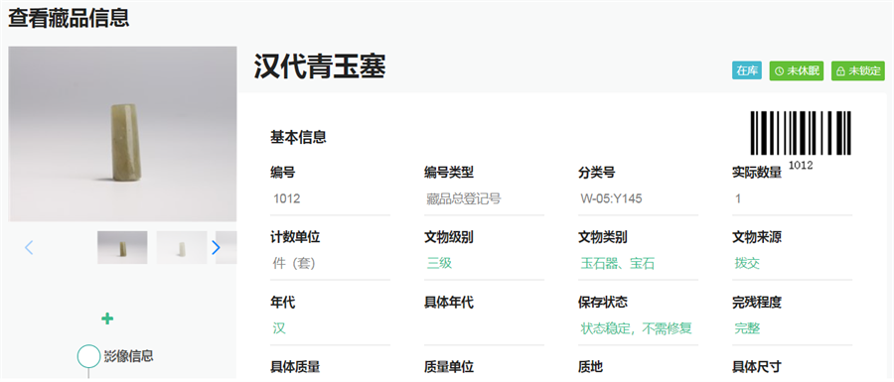Click the previous image left arrow
The image size is (894, 382).
pyautogui.click(x=29, y=248)
